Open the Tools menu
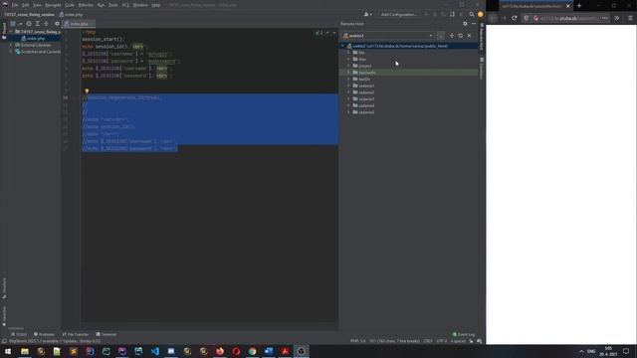 (112, 5)
